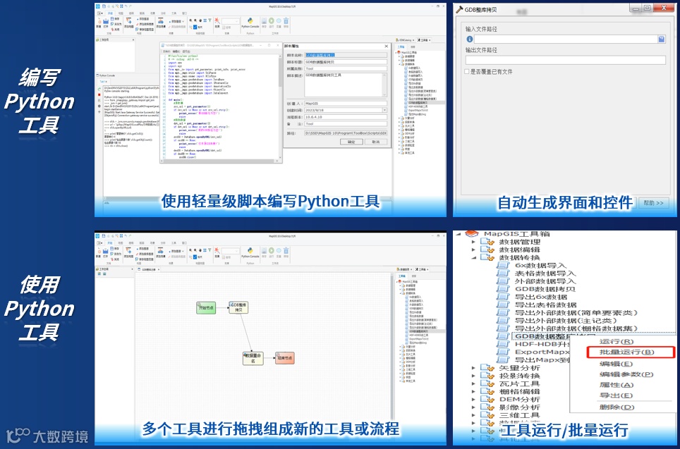Choose 导出(E) from the context menu
This screenshot has height=449, width=680.
click(616, 395)
